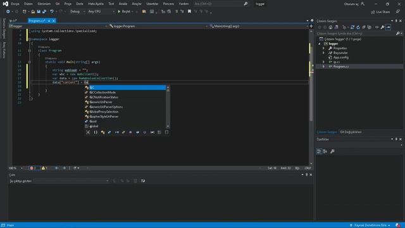Screen dimensions: 405x228
Task: Click the bookmark icon in the toolbar
Action: [189, 11]
